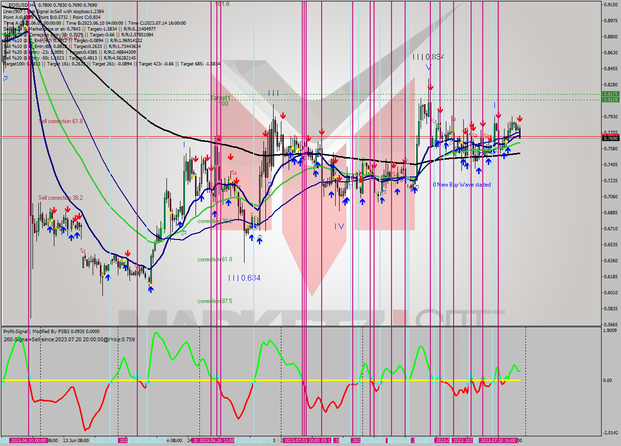
Task: Click the '13 Jun 08:00' time axis label
Action: coord(76,441)
